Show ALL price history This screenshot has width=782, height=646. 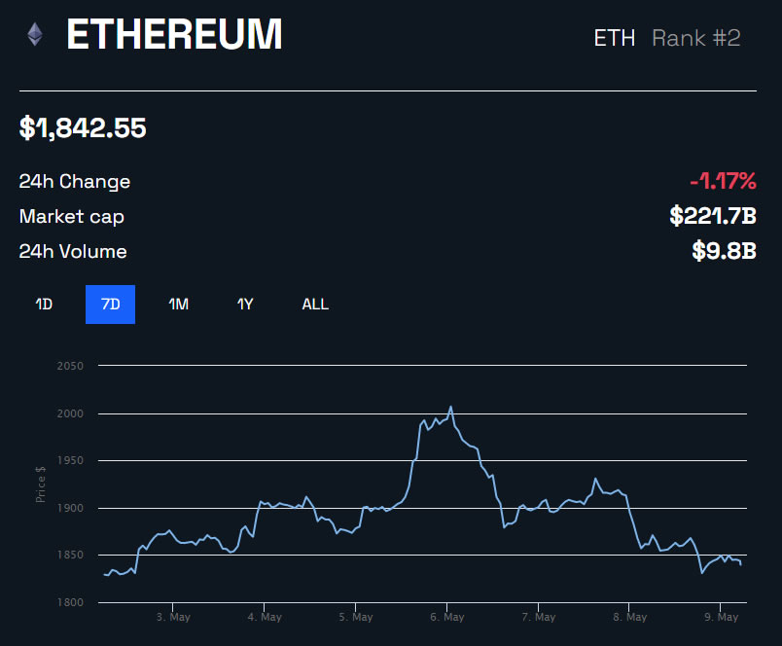pyautogui.click(x=315, y=305)
